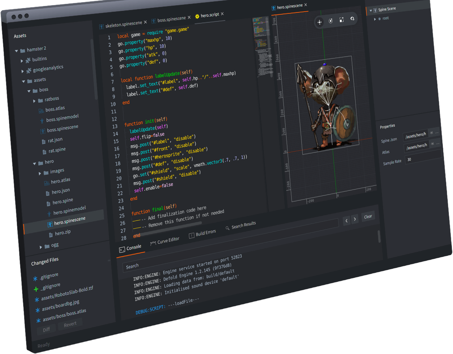Click the Atlas path field
This screenshot has width=453, height=354.
point(417,146)
